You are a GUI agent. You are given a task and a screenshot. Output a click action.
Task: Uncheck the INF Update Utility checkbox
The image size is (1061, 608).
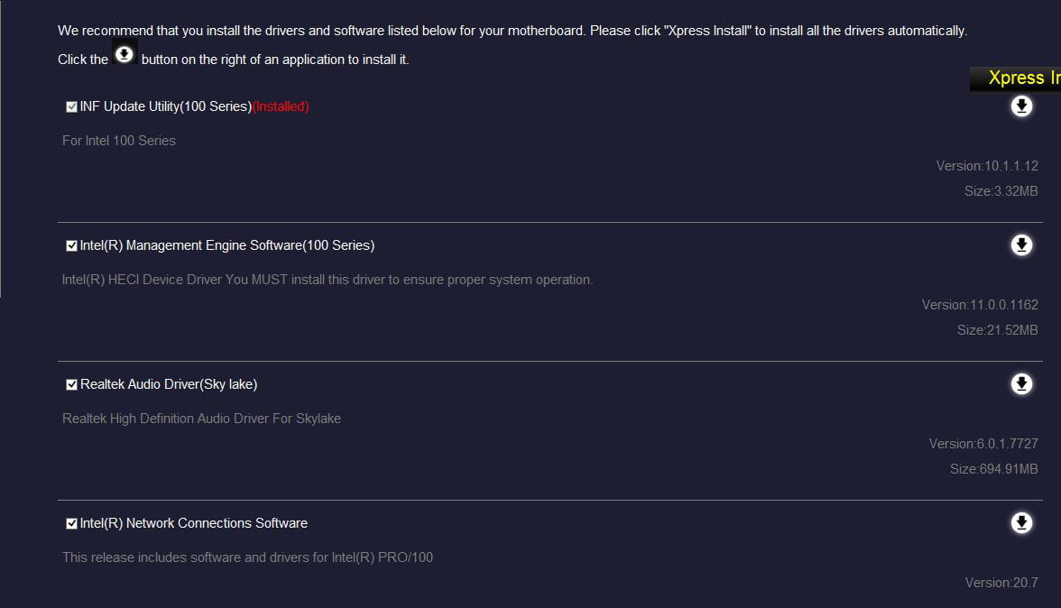pos(71,106)
